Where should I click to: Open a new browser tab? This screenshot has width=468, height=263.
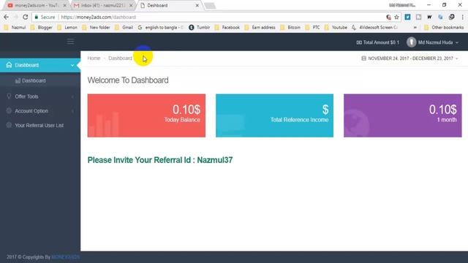coord(210,6)
